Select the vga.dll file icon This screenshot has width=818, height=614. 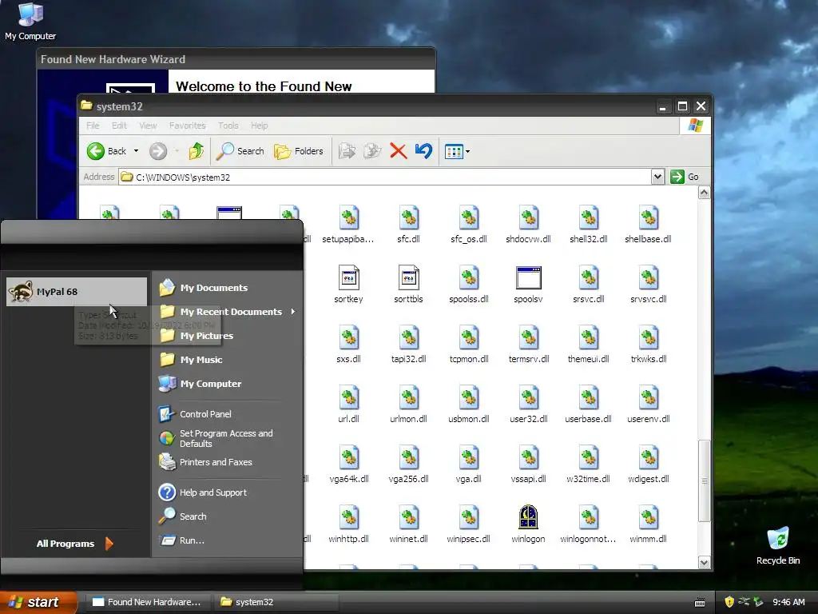coord(468,458)
